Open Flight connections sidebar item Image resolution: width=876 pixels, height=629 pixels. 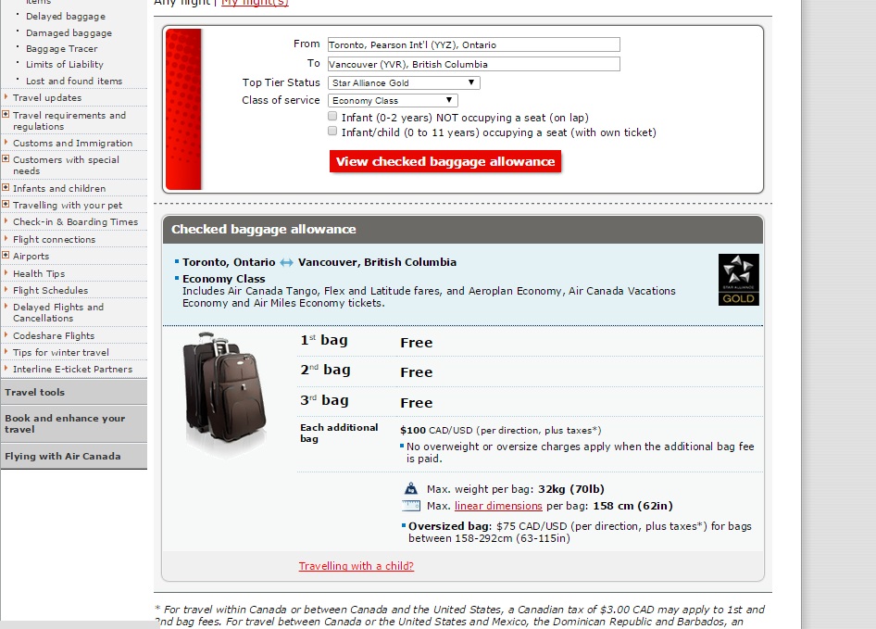point(55,239)
